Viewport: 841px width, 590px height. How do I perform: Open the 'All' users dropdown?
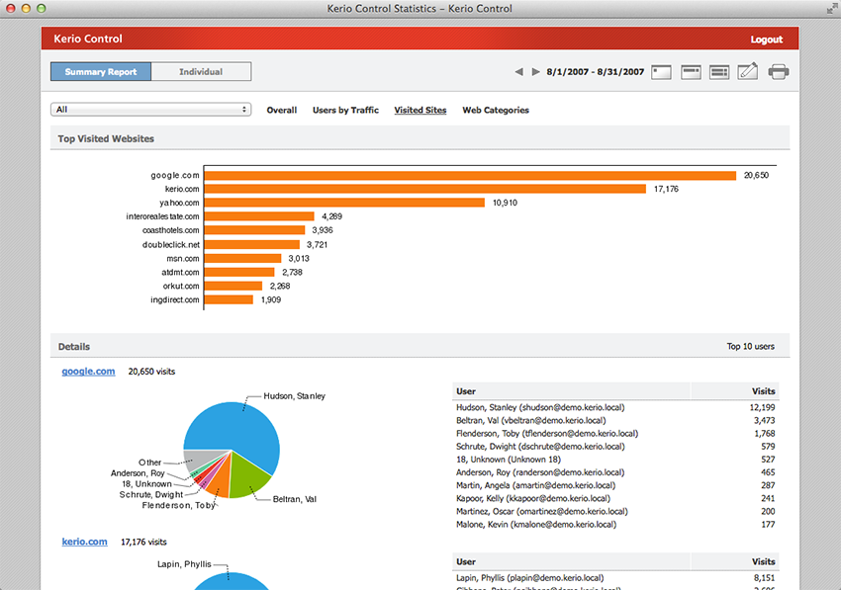(x=150, y=110)
